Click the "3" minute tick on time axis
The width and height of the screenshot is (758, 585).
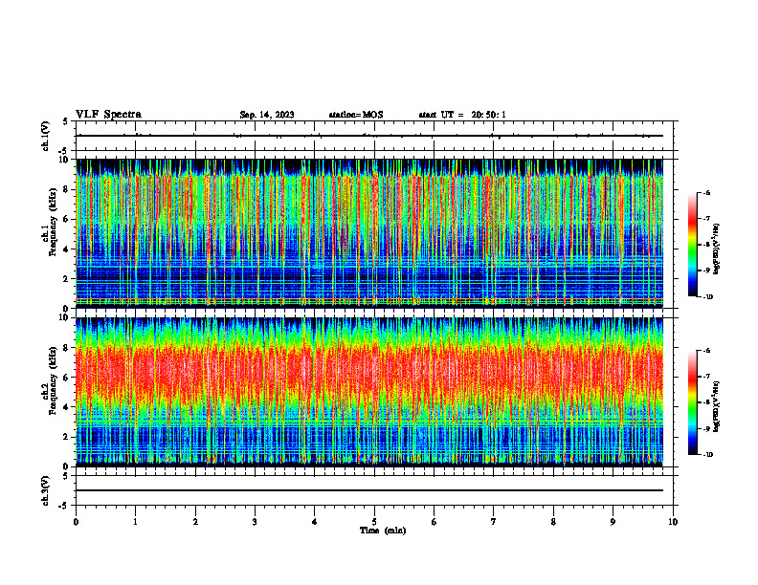[255, 522]
